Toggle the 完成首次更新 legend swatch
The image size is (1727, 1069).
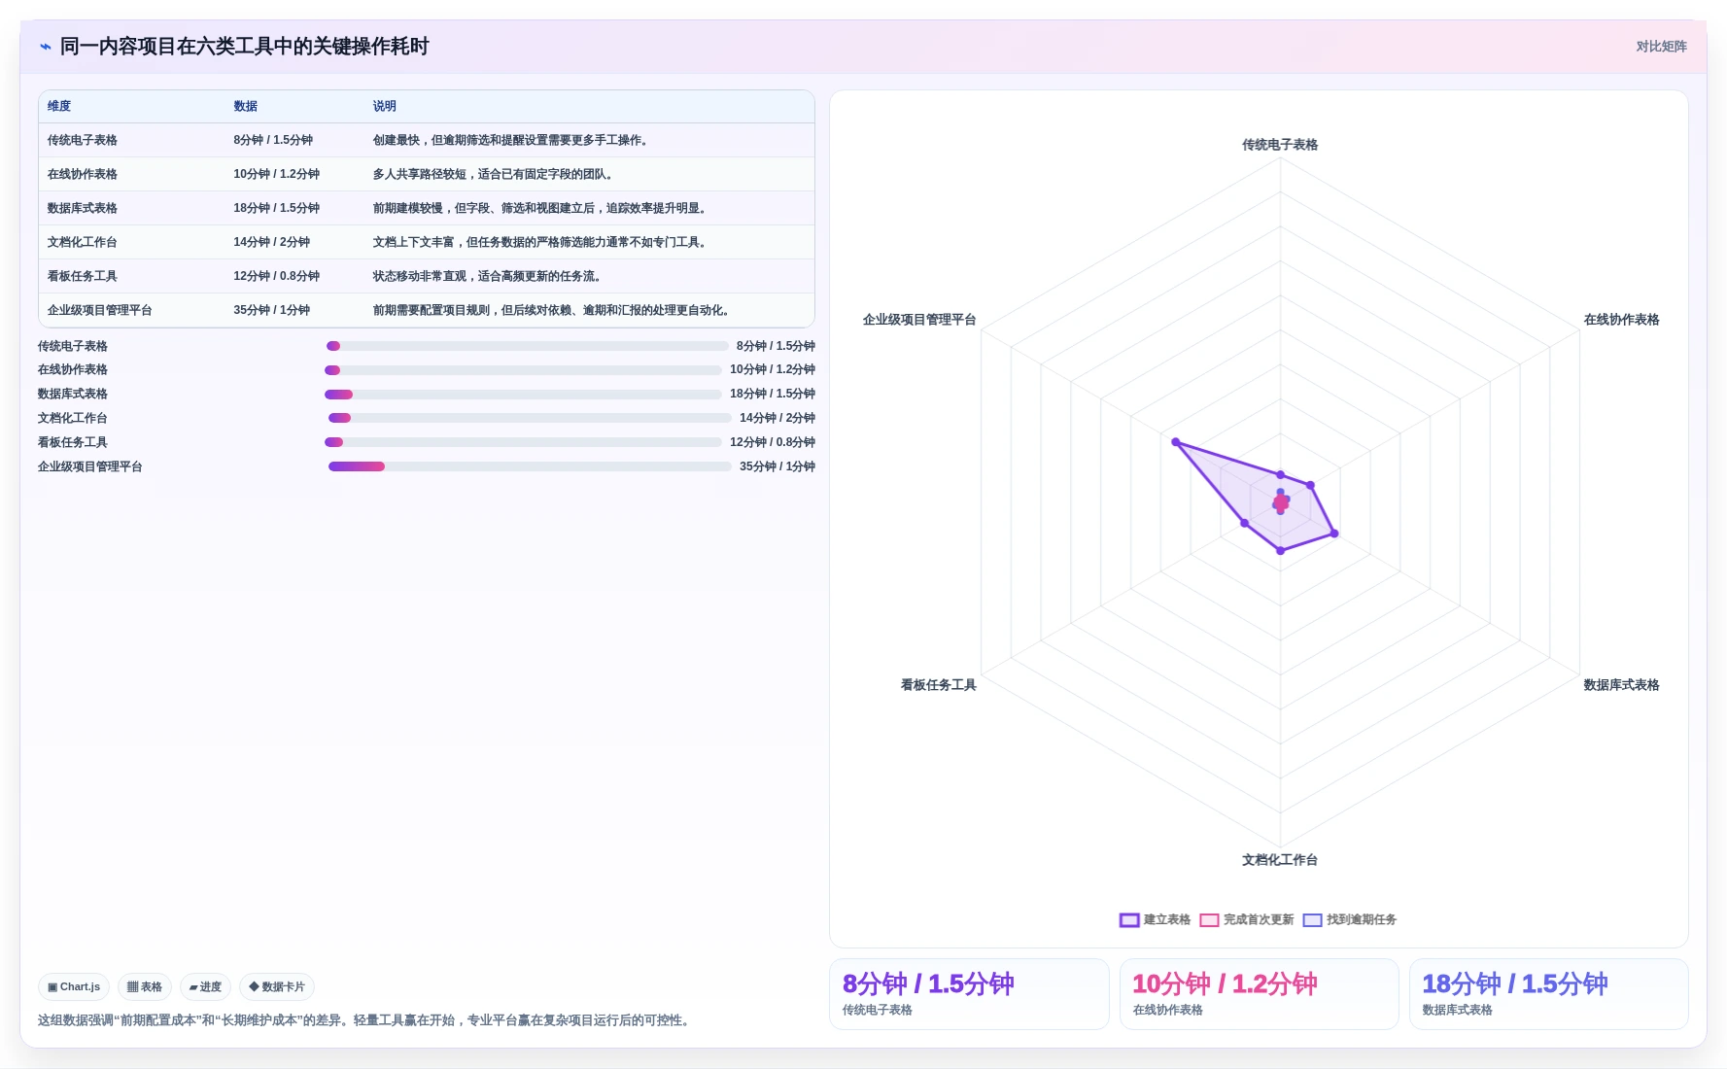click(x=1209, y=920)
